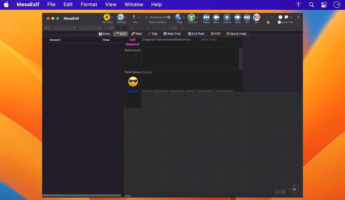Viewport: 345px width, 200px height.
Task: Click the EN language flag icon
Action: (x=257, y=17)
